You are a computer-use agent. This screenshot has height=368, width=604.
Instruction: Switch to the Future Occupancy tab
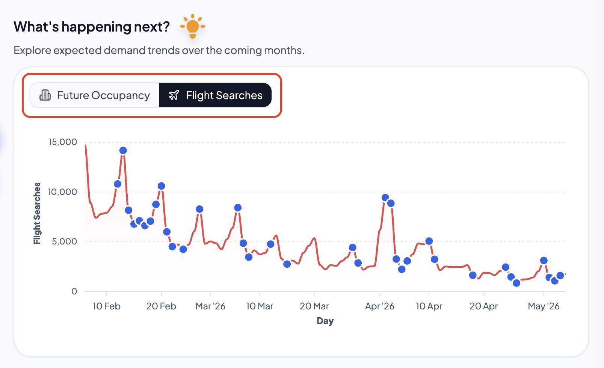95,95
